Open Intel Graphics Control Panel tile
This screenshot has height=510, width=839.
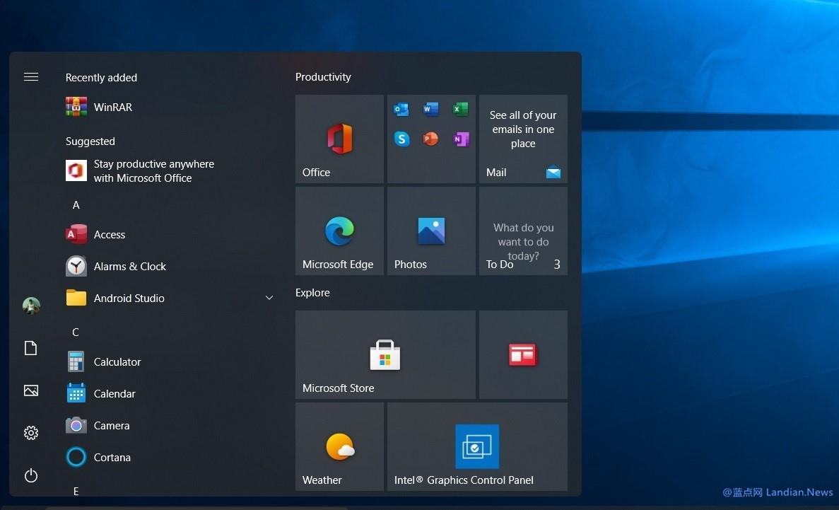pyautogui.click(x=477, y=447)
